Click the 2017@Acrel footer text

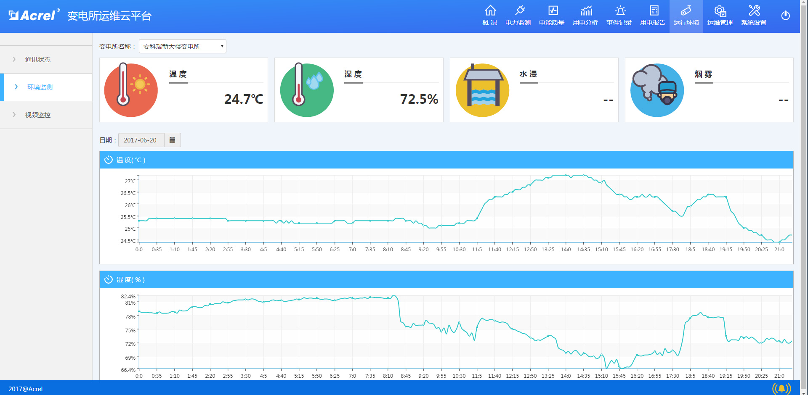click(x=26, y=389)
